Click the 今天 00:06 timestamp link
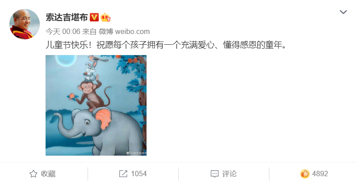 63,31
